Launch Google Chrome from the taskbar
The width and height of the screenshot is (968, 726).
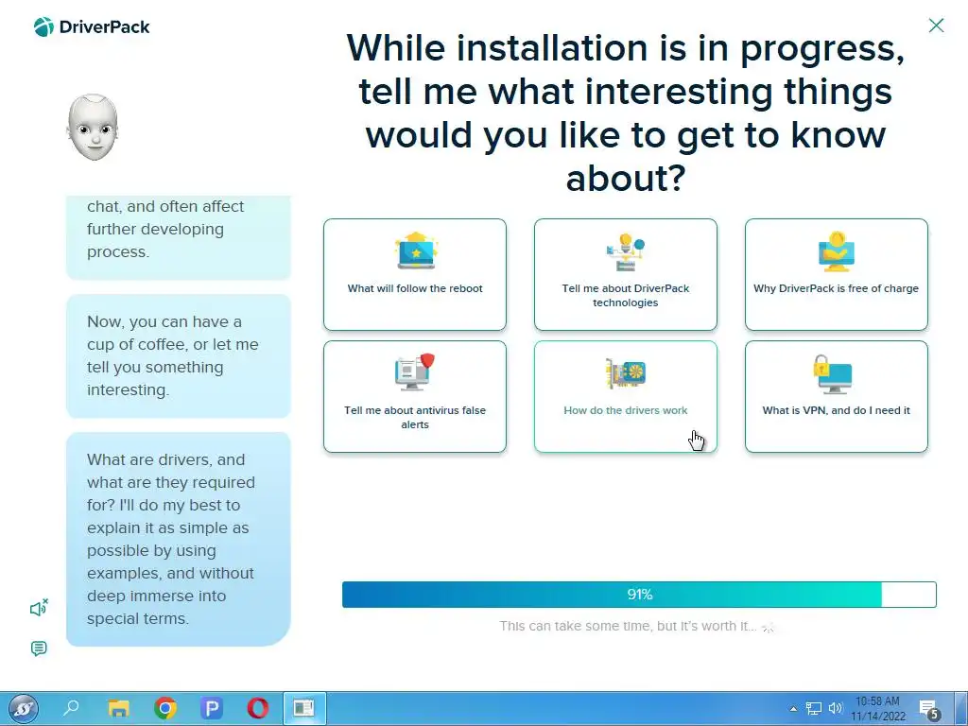pos(165,708)
